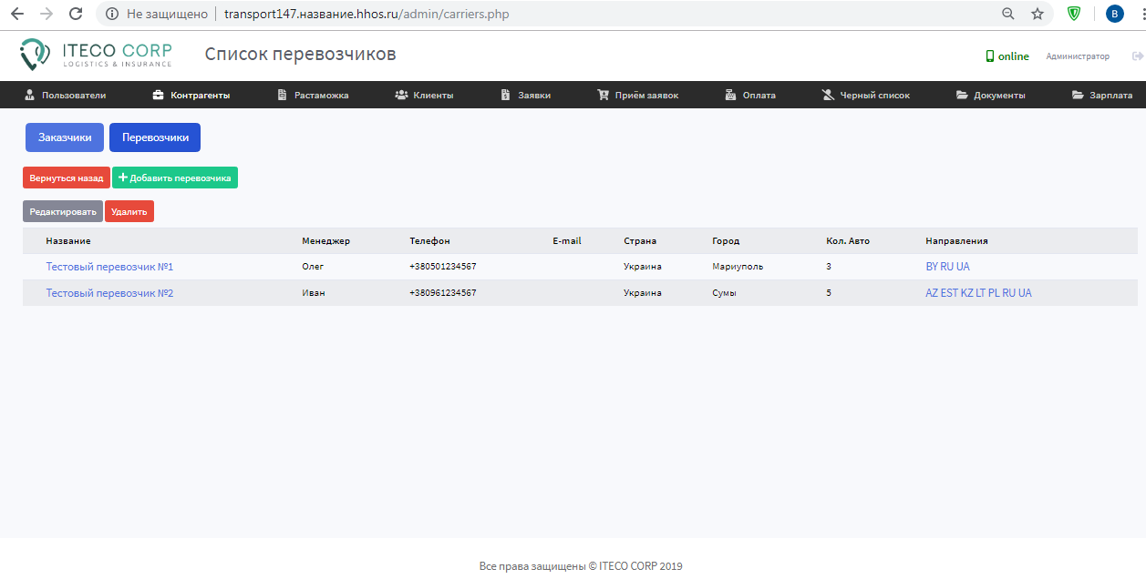Click the zoom magnifier icon in address bar
This screenshot has width=1146, height=579.
click(x=1008, y=14)
